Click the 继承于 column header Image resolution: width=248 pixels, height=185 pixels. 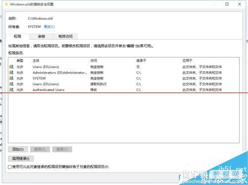[141, 61]
